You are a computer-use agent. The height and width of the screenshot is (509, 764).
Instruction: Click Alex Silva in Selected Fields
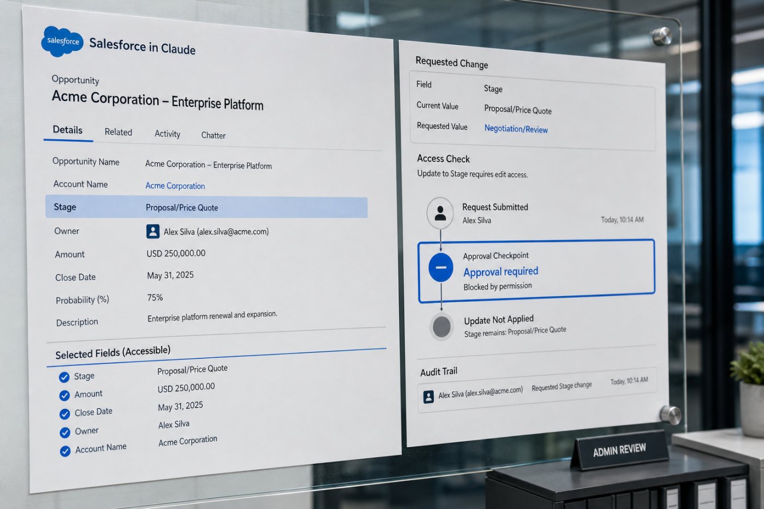(174, 424)
